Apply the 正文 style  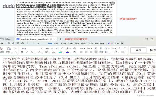click(138, 50)
